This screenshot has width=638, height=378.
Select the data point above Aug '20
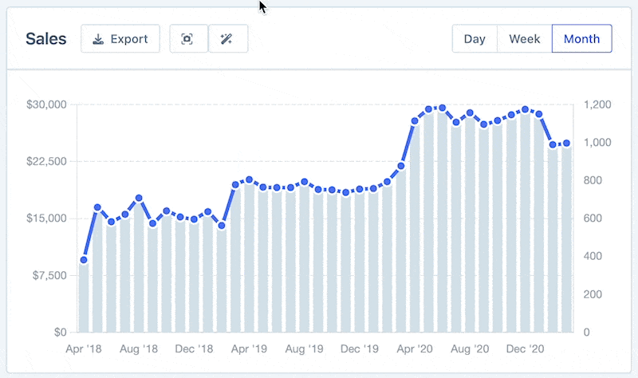tap(470, 113)
